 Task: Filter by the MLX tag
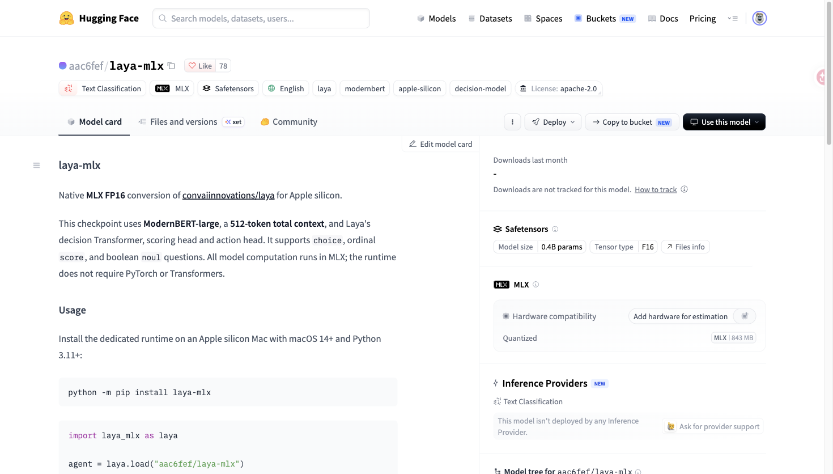pos(172,88)
